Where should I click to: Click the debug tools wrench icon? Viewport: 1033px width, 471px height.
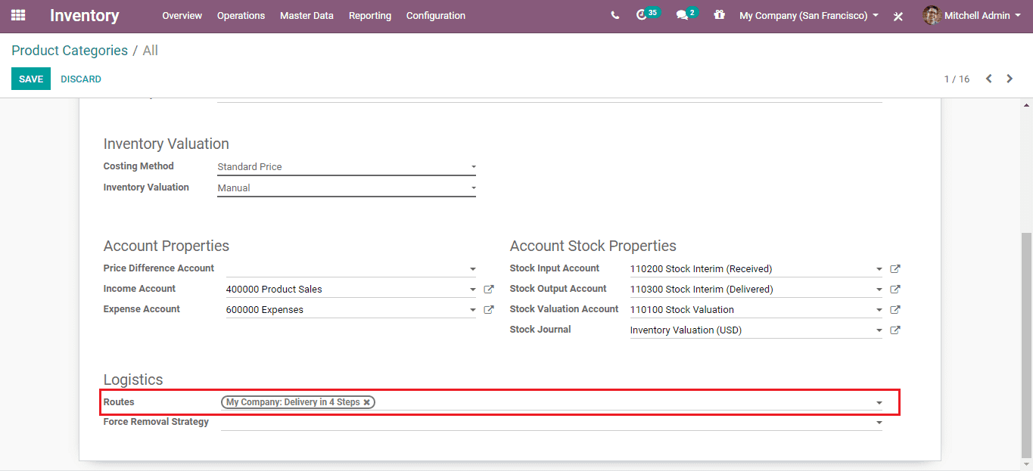click(x=898, y=16)
